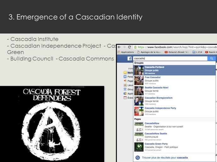Click the Événements filter calendar icon

[125, 98]
